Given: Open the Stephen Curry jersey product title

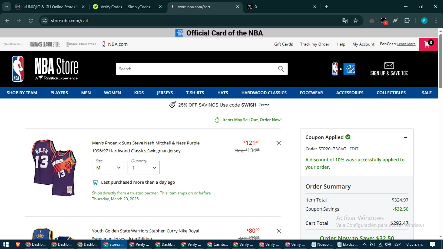Looking at the screenshot, I should (146, 234).
